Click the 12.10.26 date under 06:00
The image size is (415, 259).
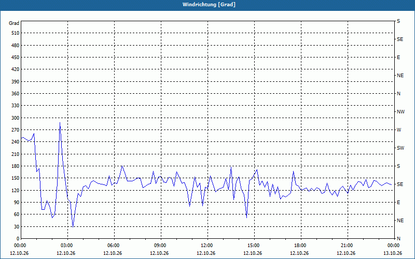[113, 253]
